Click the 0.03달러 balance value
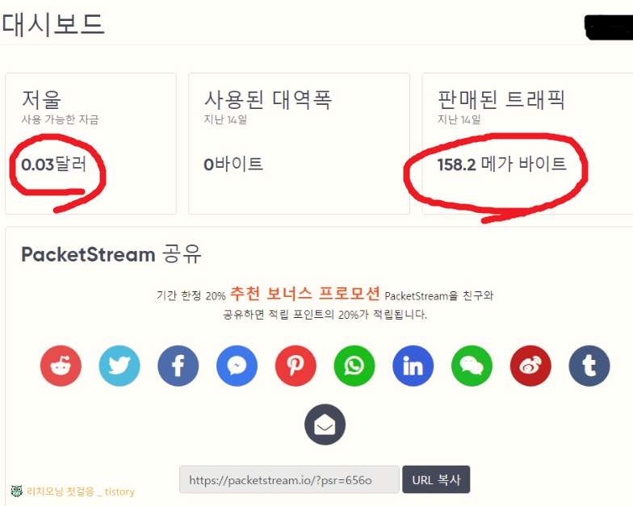 pyautogui.click(x=53, y=165)
